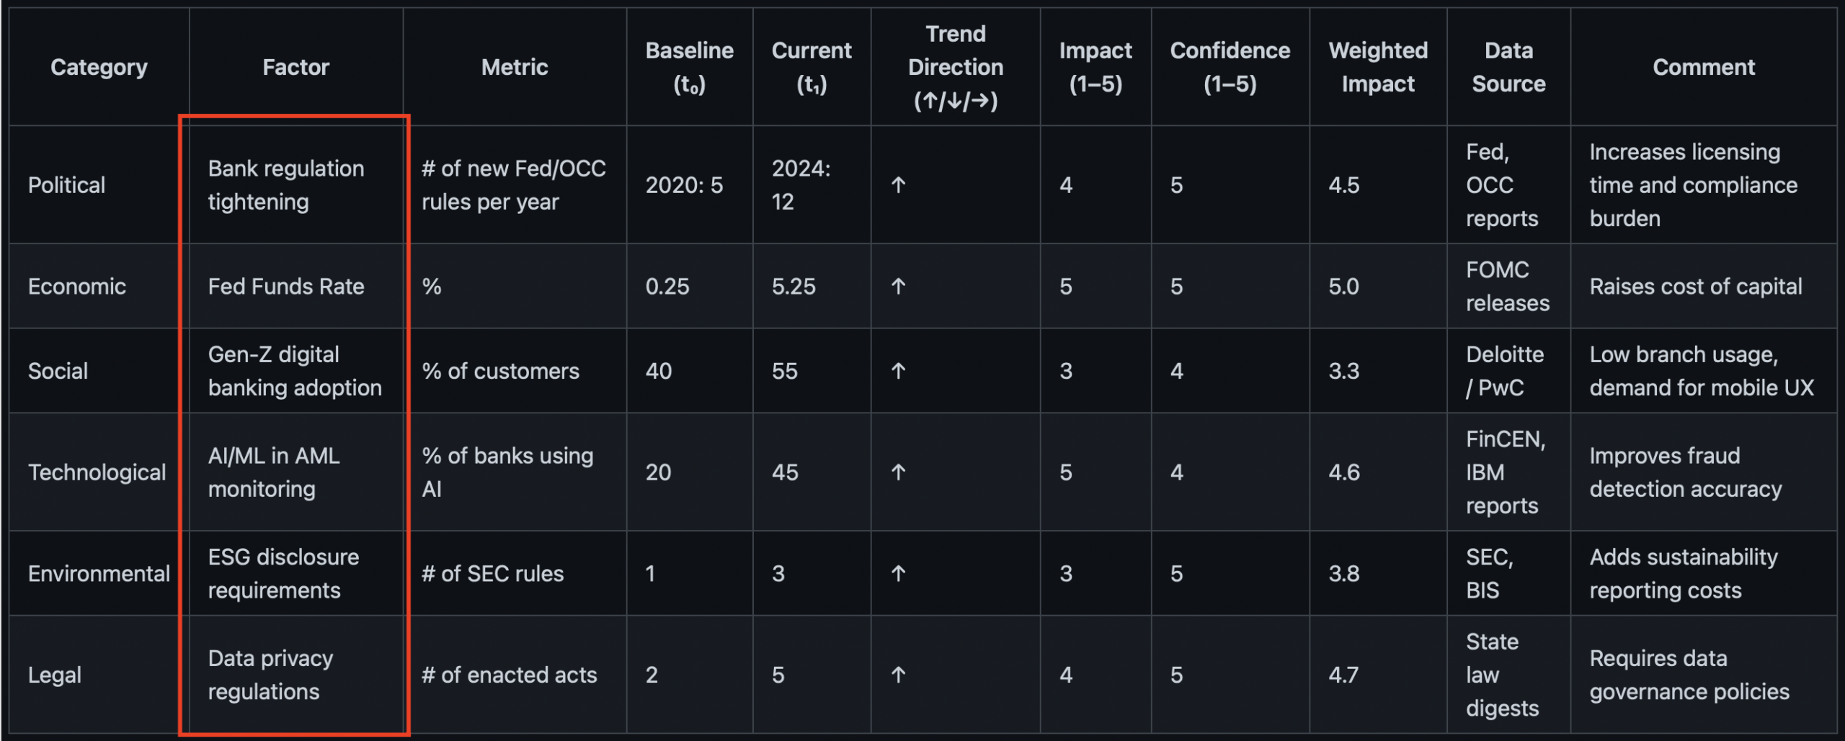Click the FOMC releases data source cell

(x=1507, y=287)
